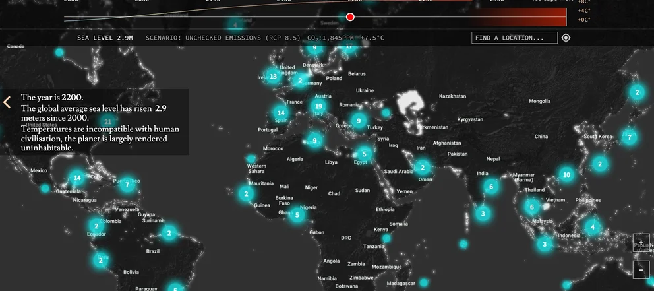Select cluster marker 6 near Malaysia

click(531, 207)
